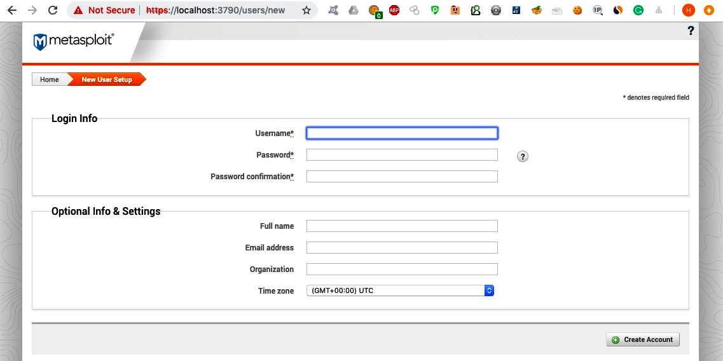This screenshot has height=361, width=723.
Task: Click the gray sitemap tree extension icon
Action: pos(658,10)
